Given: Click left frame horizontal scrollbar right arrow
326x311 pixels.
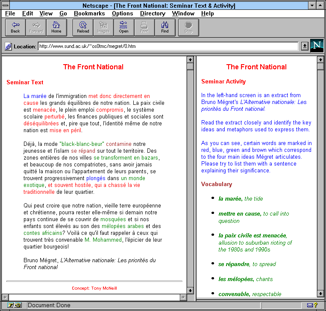Looking at the screenshot, I should click(x=183, y=297).
